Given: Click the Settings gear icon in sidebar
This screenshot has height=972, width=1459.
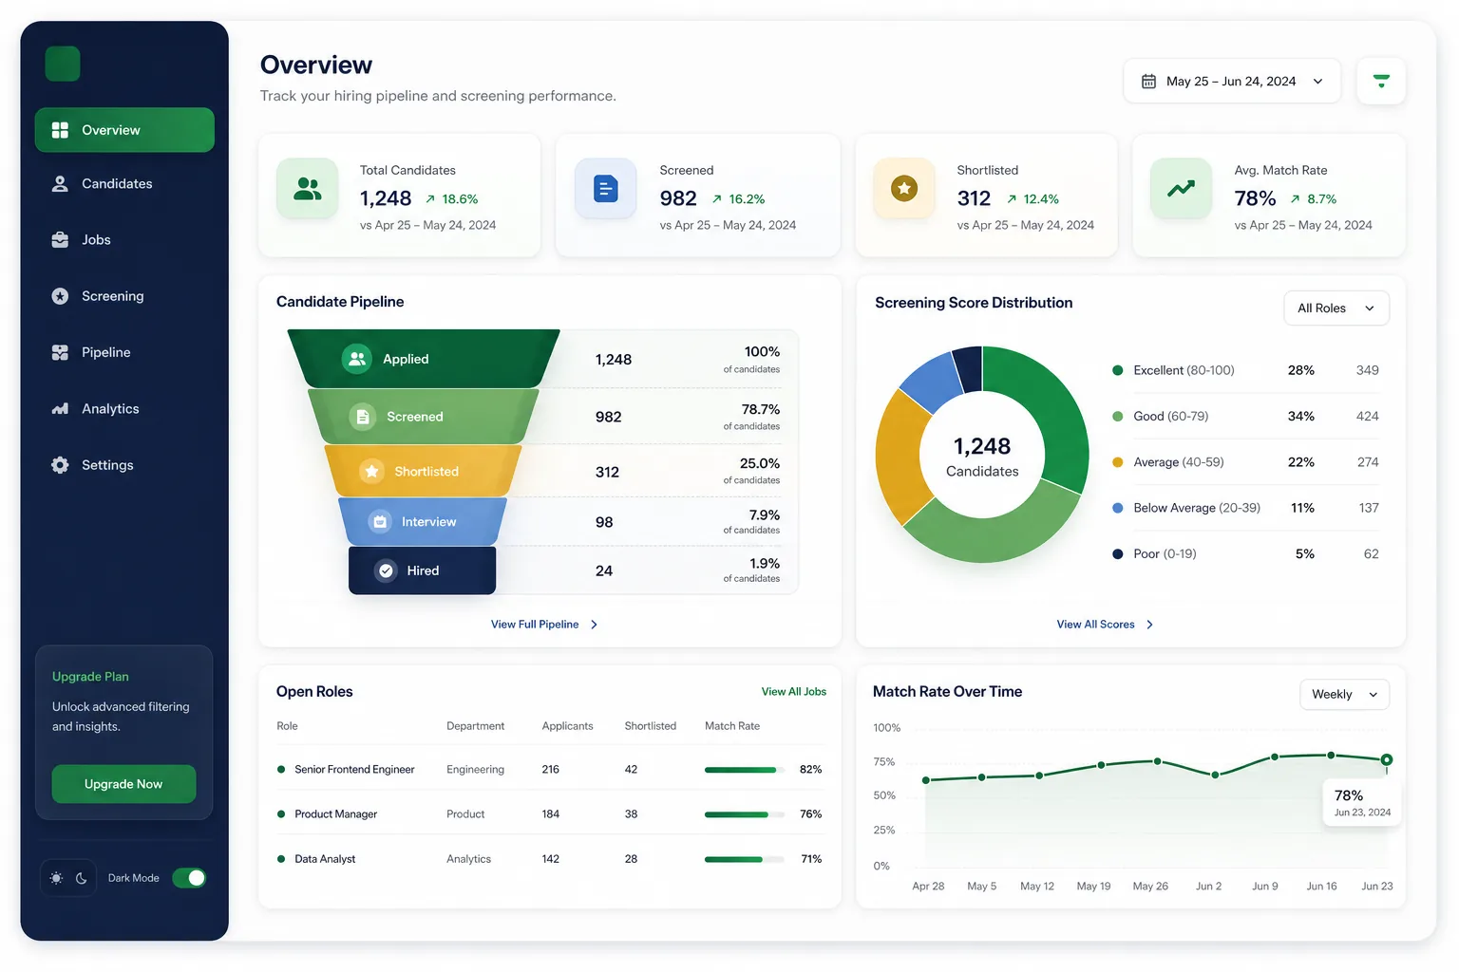Looking at the screenshot, I should 60,465.
